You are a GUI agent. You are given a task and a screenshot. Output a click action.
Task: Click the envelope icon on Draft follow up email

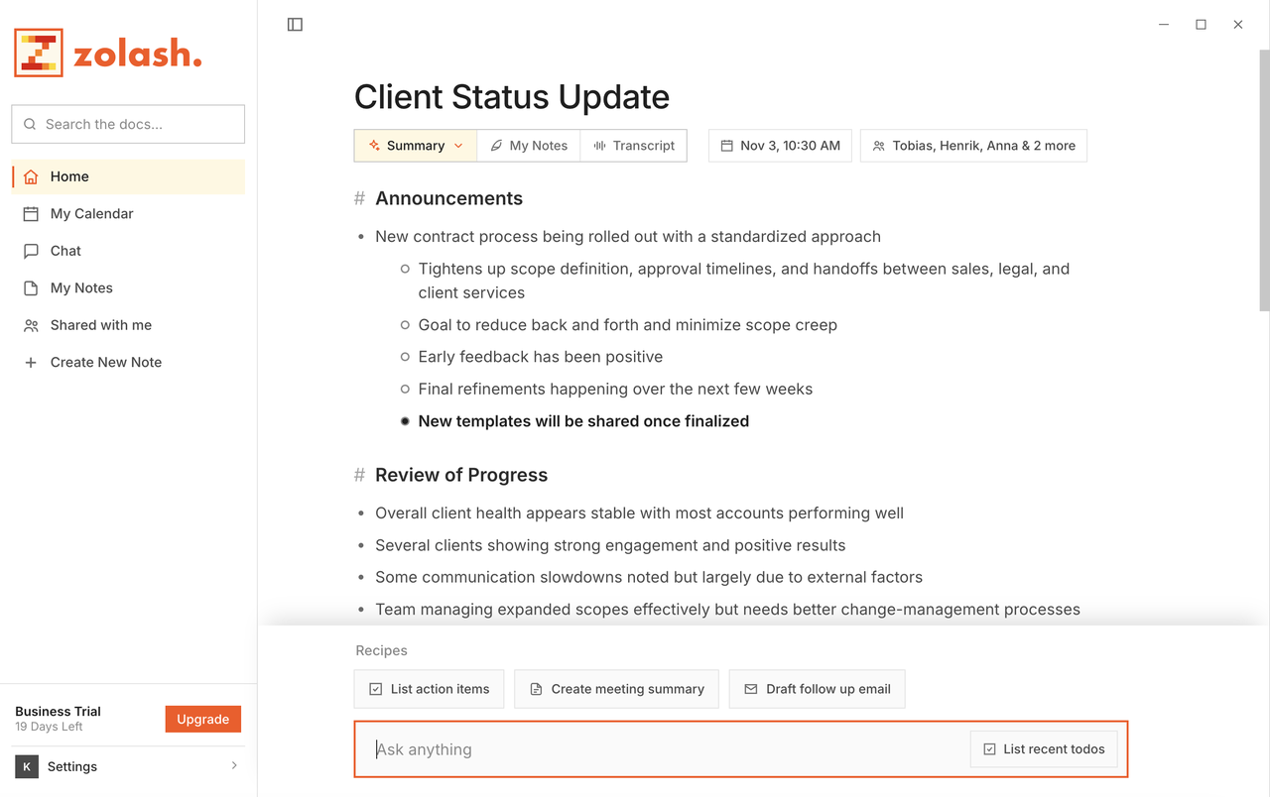(x=751, y=689)
